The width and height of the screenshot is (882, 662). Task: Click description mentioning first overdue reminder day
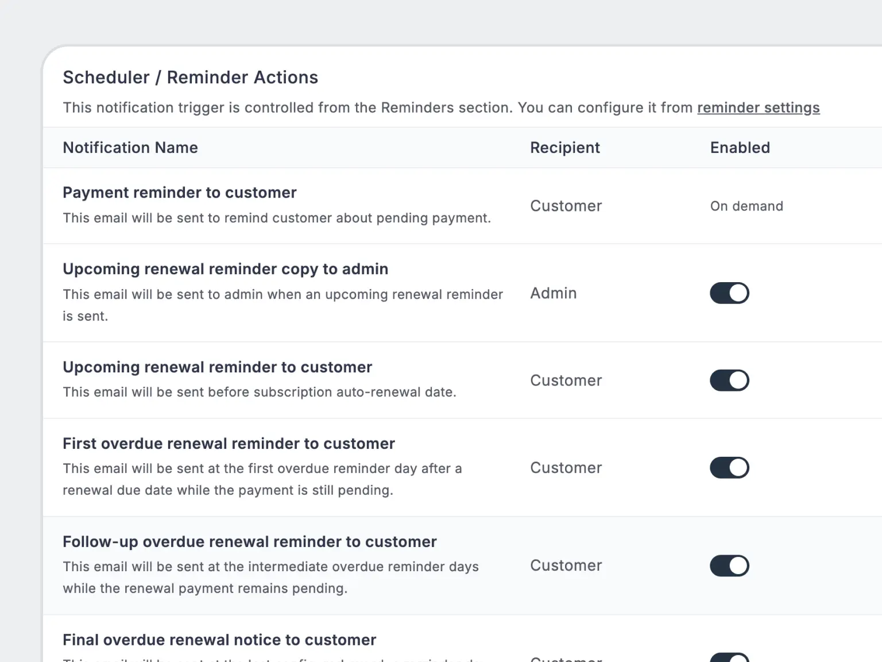262,479
